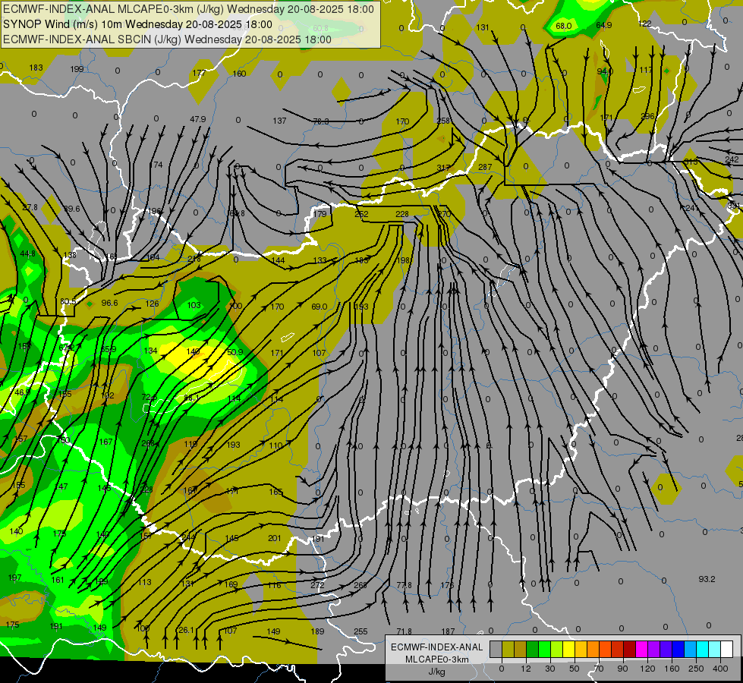Image resolution: width=743 pixels, height=683 pixels.
Task: Click the map value '137'
Action: [x=279, y=121]
